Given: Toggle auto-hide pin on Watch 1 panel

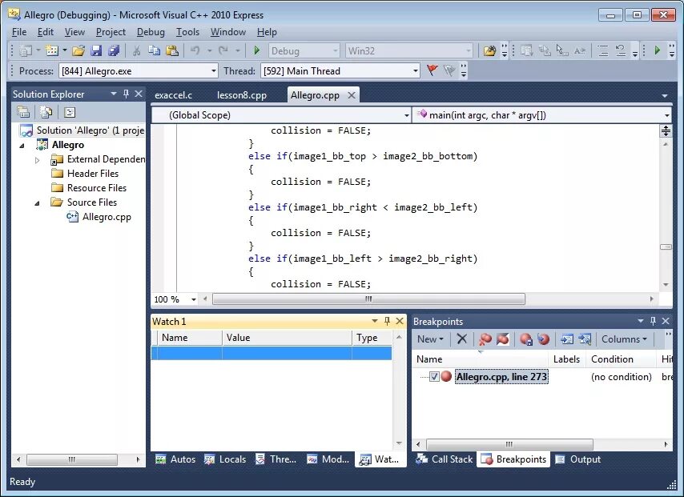Looking at the screenshot, I should pyautogui.click(x=387, y=321).
